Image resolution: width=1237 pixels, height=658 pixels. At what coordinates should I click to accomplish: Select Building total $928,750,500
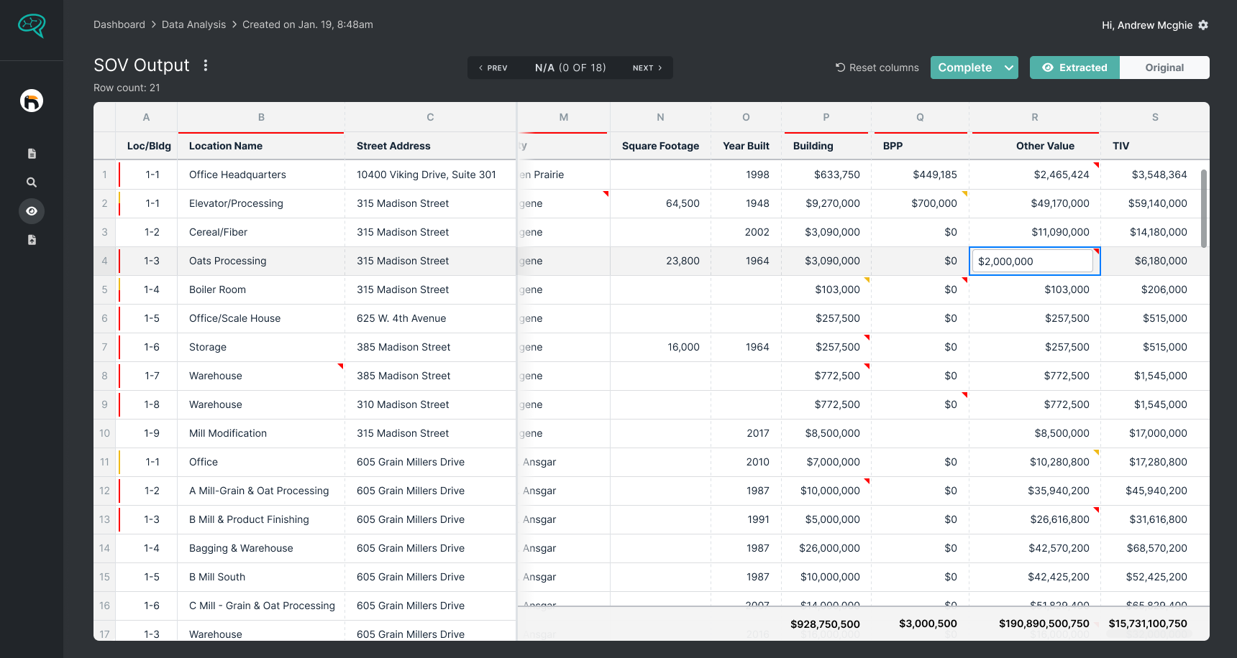825,624
